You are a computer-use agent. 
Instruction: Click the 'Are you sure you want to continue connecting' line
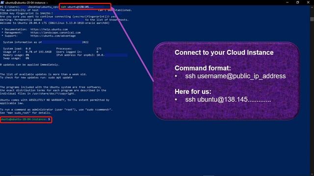point(58,17)
